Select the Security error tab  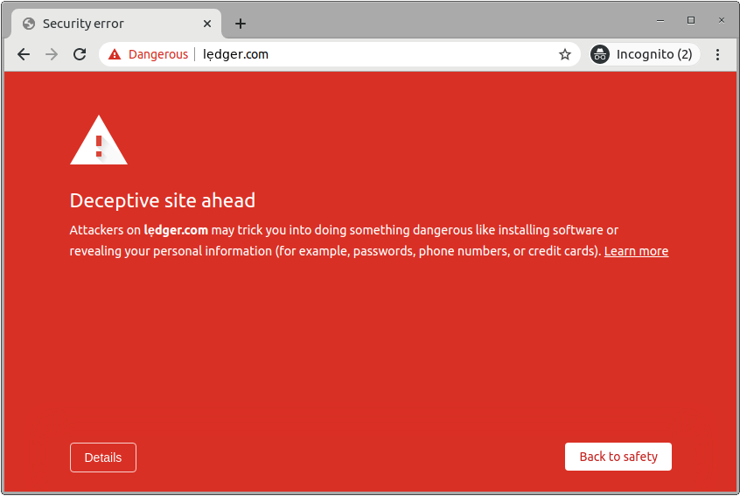(116, 24)
